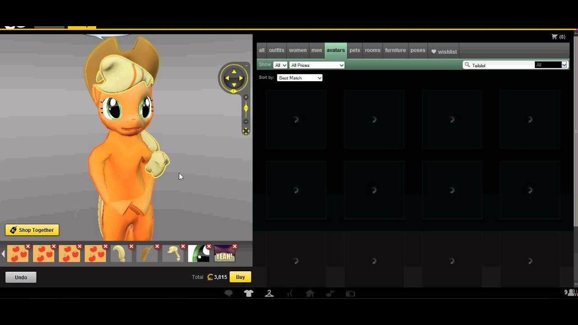Screen dimensions: 578x325
Task: Open the chat bubble icon in bottom bar
Action: click(228, 293)
